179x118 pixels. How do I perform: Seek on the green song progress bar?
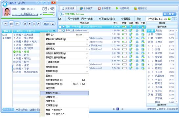[22, 18]
